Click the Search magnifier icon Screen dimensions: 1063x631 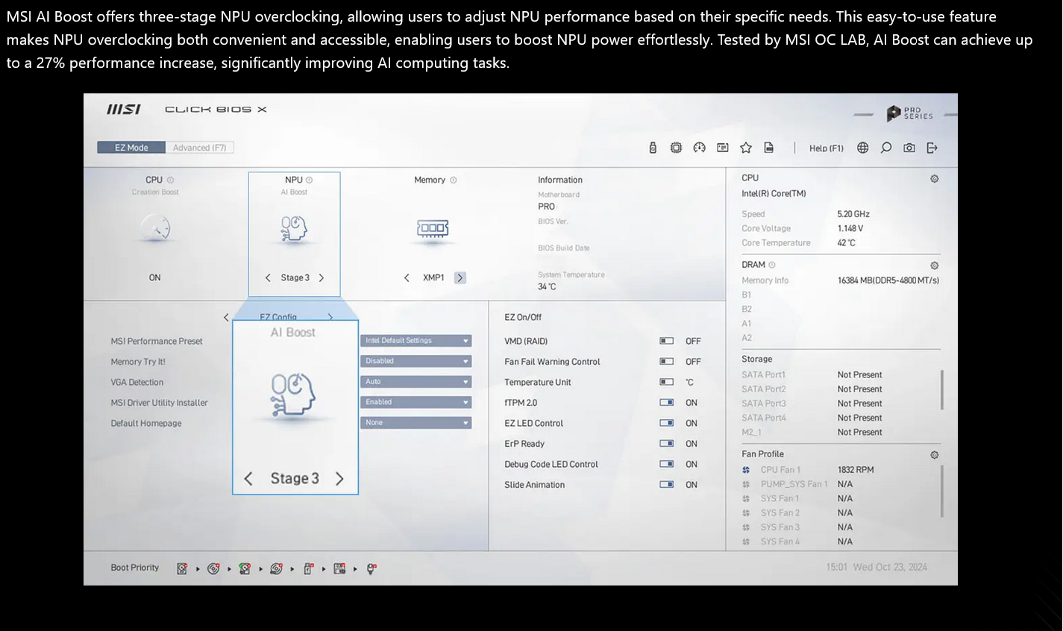point(885,148)
